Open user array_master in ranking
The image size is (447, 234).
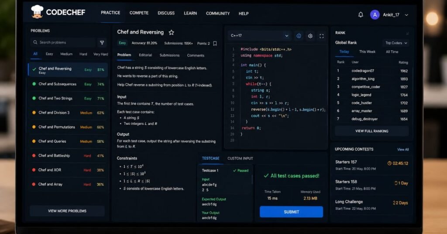tap(362, 110)
